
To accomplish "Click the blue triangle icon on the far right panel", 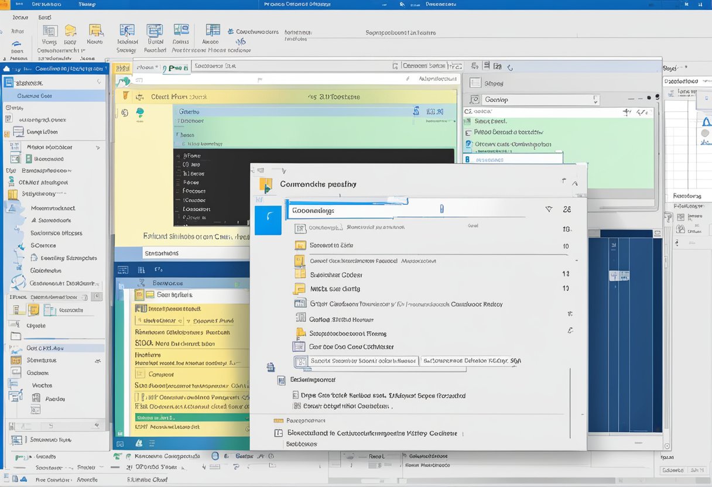I will pyautogui.click(x=706, y=122).
